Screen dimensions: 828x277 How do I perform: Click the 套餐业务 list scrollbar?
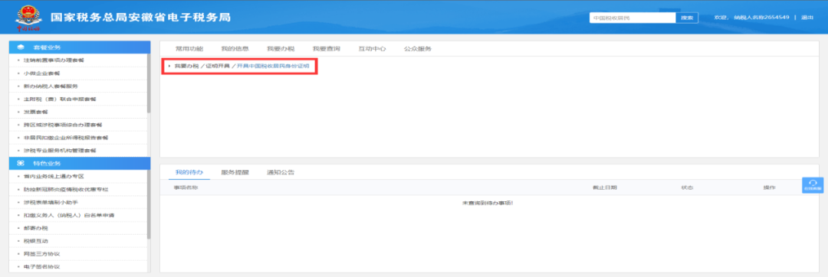point(149,83)
